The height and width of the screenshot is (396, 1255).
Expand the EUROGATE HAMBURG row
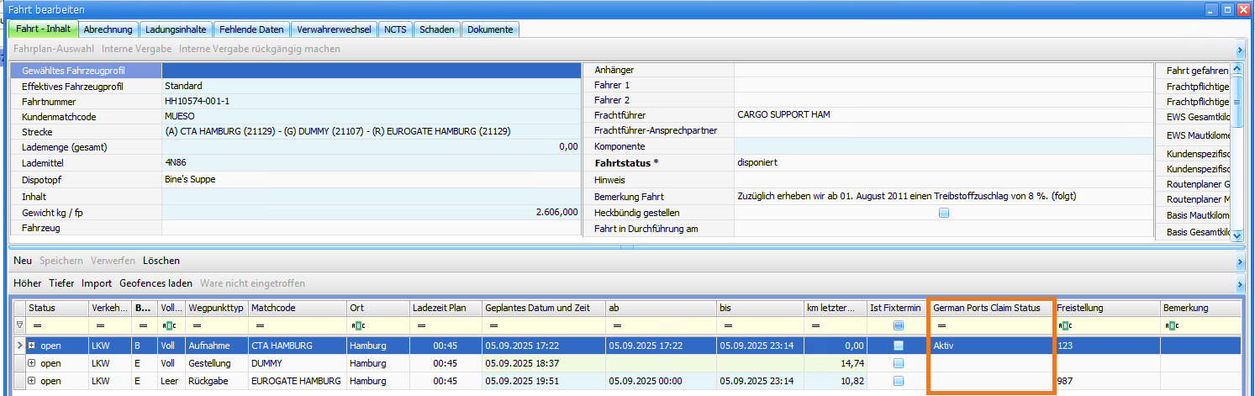click(32, 381)
